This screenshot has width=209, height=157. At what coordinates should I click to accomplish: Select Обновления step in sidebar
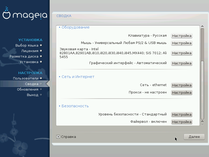click(28, 89)
